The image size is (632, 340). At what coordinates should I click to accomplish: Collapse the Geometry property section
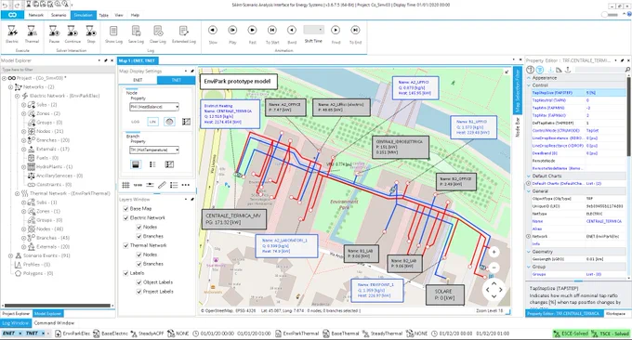click(529, 252)
